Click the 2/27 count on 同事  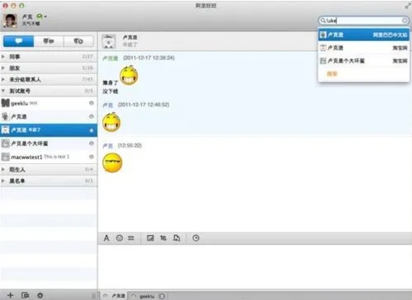(87, 57)
